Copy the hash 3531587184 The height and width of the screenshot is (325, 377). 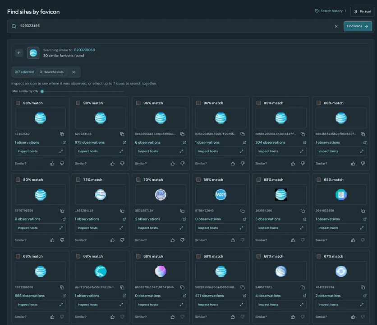182,211
